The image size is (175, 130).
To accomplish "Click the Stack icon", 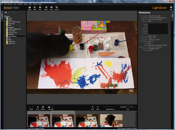I will (92, 107).
